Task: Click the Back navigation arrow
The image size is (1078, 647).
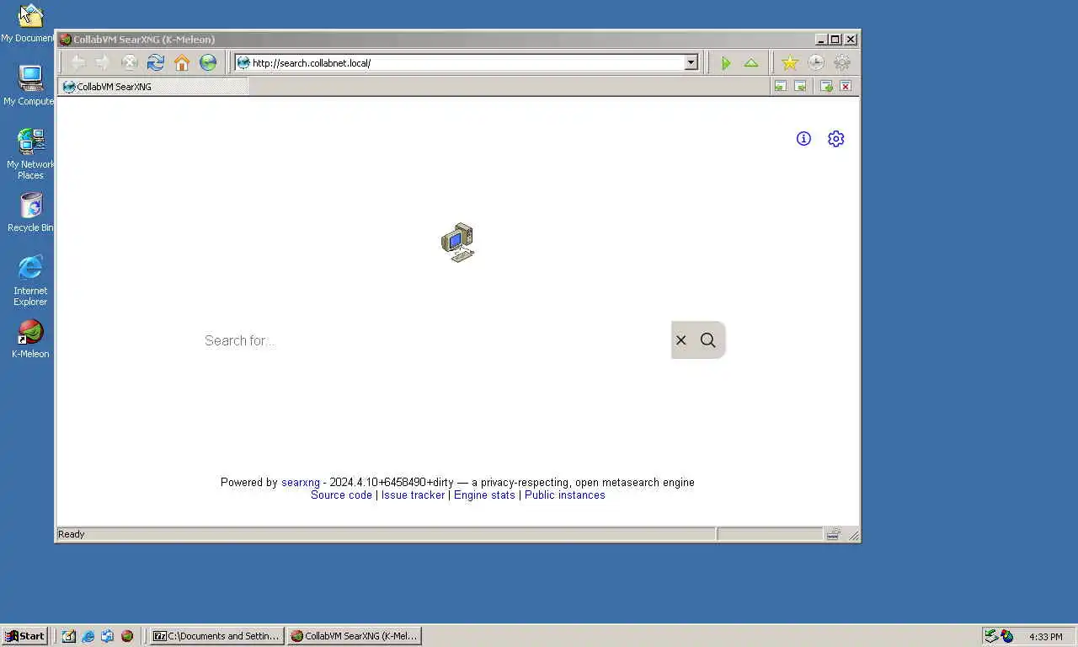Action: pyautogui.click(x=77, y=62)
